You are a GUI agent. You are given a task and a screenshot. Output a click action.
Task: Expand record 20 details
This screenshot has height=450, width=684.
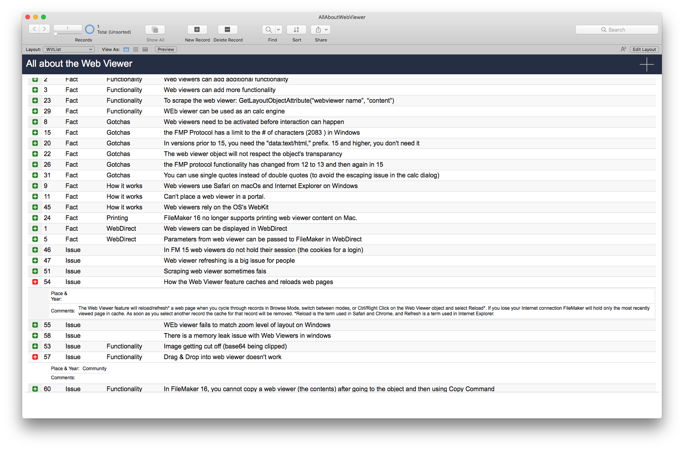coord(35,143)
